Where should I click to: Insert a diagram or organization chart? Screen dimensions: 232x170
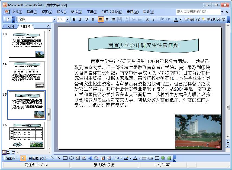click(96, 158)
